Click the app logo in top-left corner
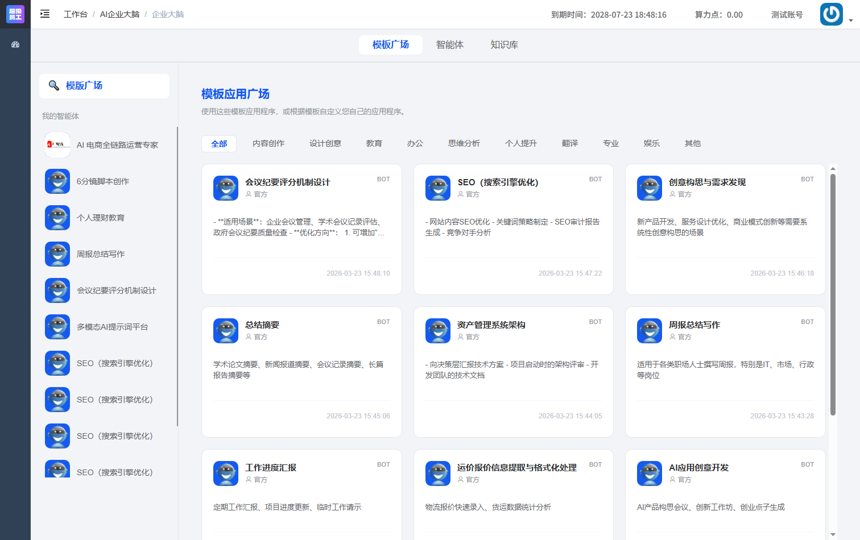The height and width of the screenshot is (540, 860). click(15, 14)
